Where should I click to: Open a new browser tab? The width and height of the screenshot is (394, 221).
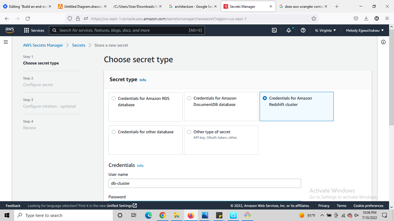337,6
